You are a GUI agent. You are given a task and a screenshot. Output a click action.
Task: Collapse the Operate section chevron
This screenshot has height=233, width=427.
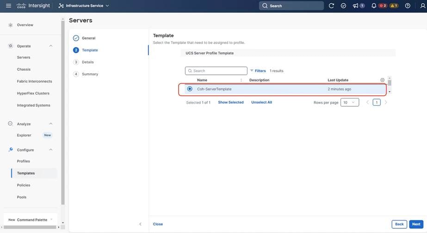point(50,46)
